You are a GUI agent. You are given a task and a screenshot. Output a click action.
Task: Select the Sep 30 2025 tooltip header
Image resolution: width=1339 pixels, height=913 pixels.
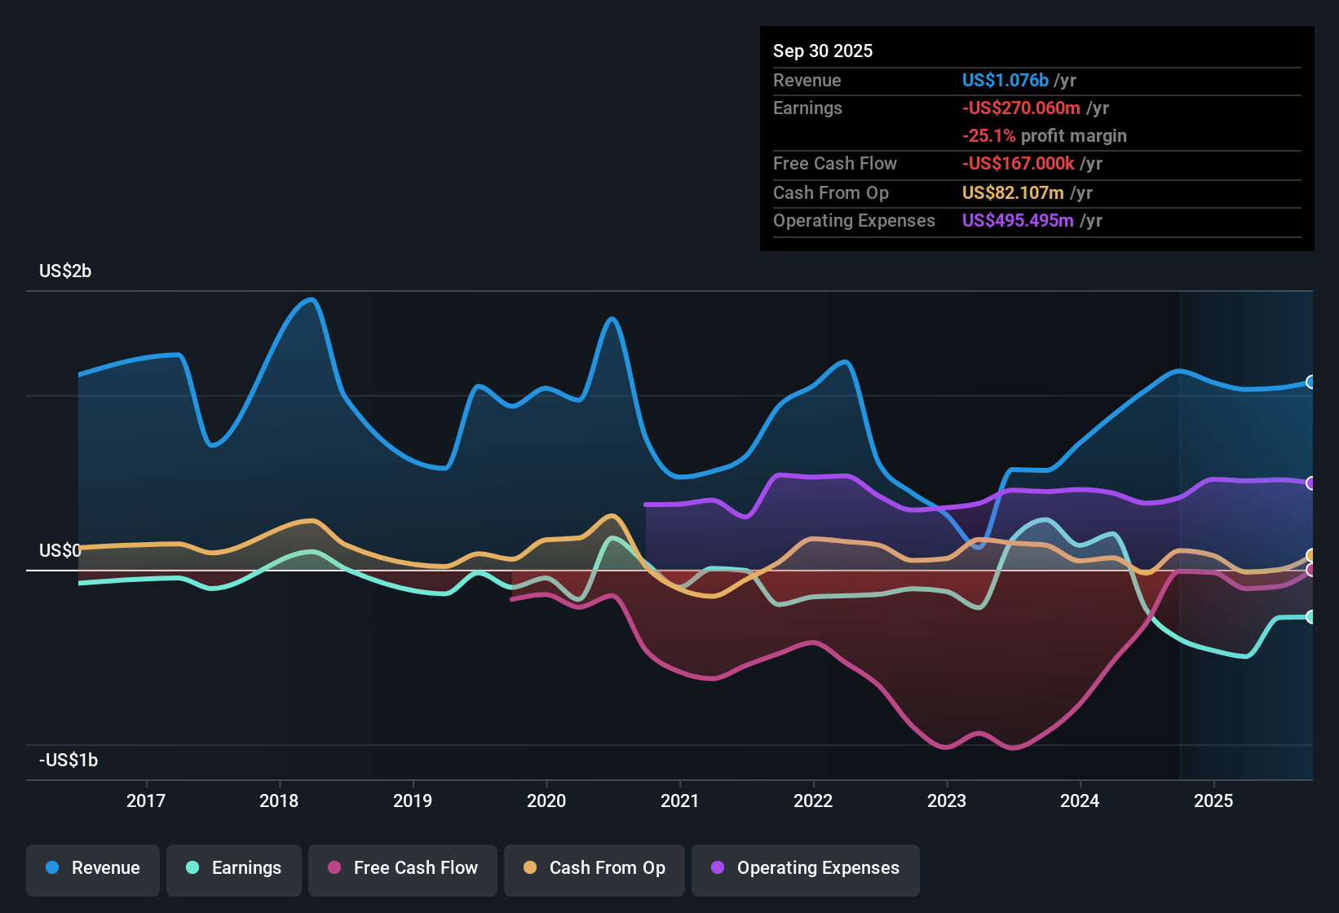(x=823, y=51)
